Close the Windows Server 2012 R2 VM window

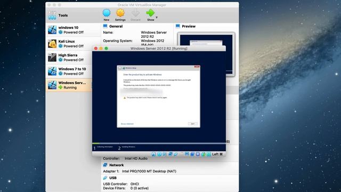(96, 49)
